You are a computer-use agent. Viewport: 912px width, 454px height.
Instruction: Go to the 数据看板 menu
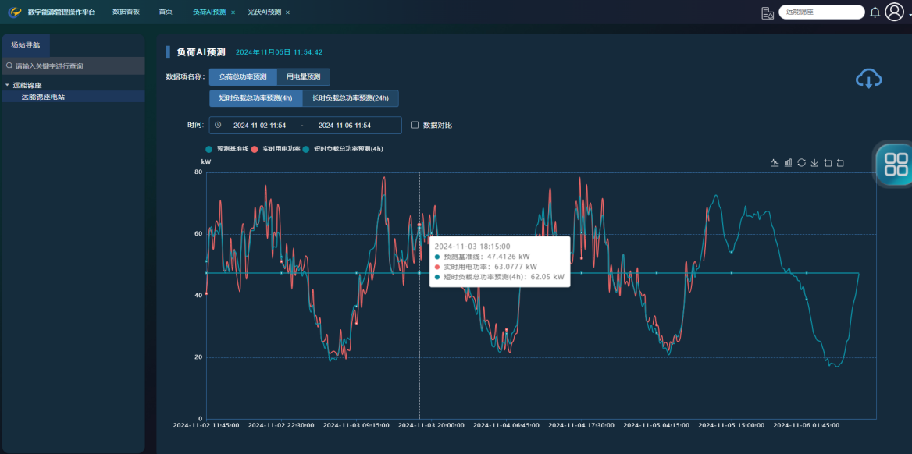pos(126,12)
